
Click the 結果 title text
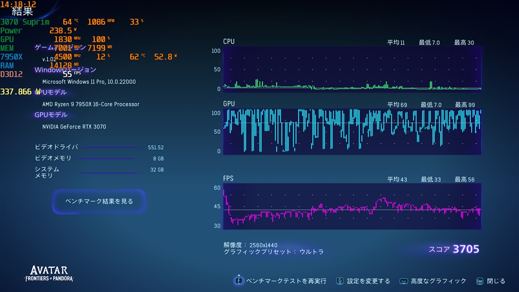click(x=22, y=12)
